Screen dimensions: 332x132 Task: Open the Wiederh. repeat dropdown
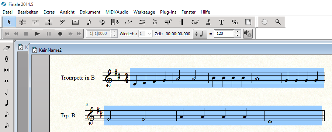pos(150,34)
